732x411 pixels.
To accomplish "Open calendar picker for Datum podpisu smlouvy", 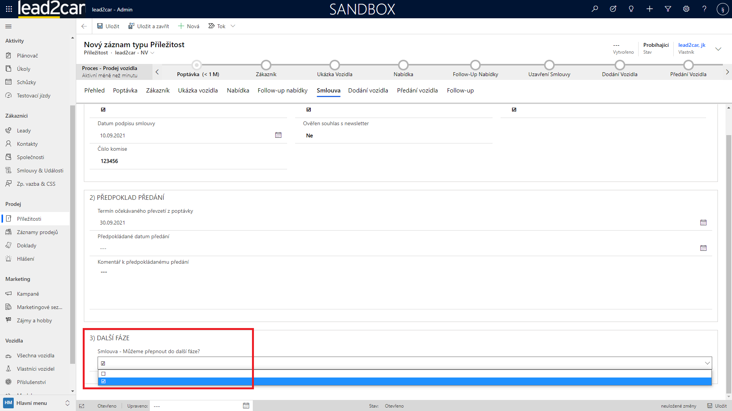I will click(278, 135).
